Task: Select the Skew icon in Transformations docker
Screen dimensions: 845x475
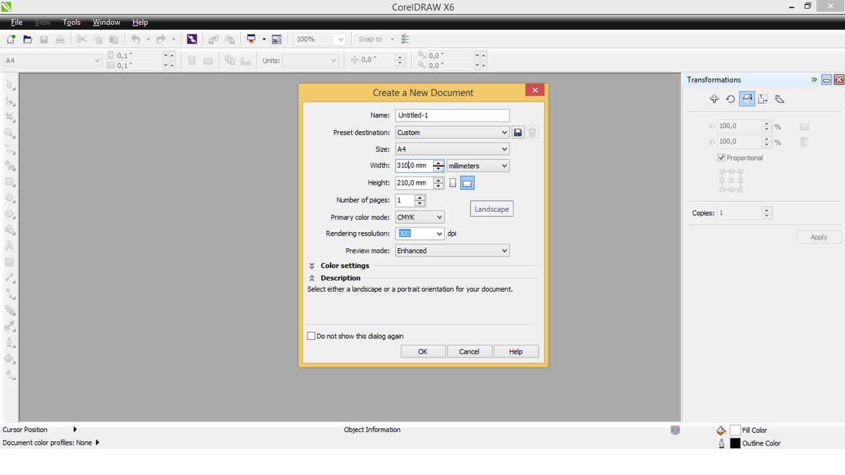Action: coord(780,99)
